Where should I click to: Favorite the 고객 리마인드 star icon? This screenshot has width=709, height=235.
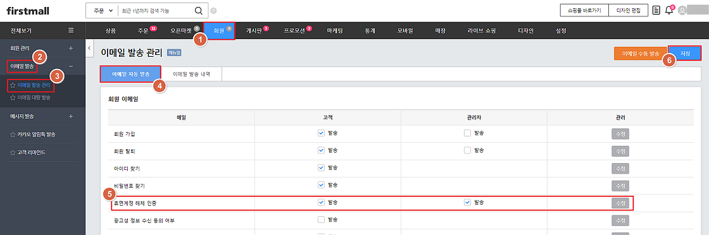13,152
